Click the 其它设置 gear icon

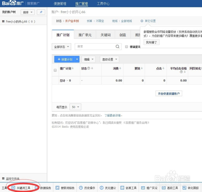[142, 21]
